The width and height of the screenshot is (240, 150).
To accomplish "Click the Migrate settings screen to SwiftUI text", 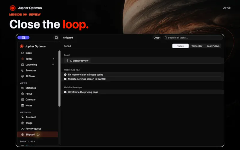I will point(87,79).
